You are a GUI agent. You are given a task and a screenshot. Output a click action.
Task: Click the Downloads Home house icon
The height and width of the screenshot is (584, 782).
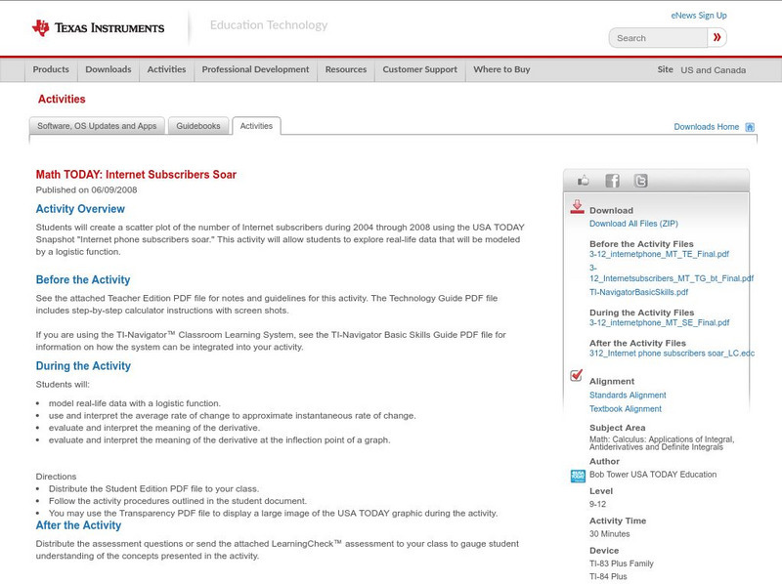point(750,127)
